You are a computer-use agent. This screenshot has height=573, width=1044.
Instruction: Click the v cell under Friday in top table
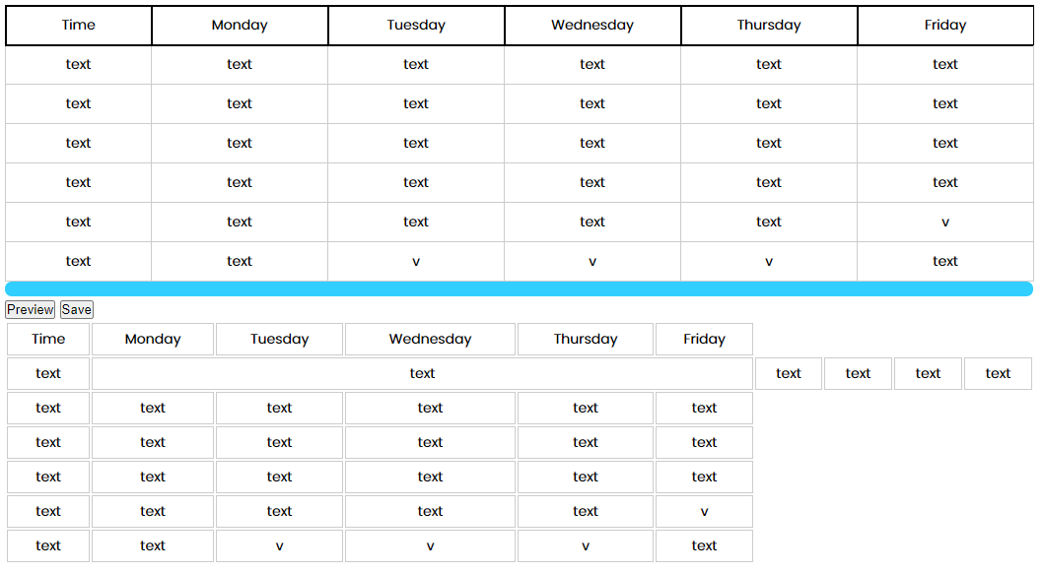[944, 222]
